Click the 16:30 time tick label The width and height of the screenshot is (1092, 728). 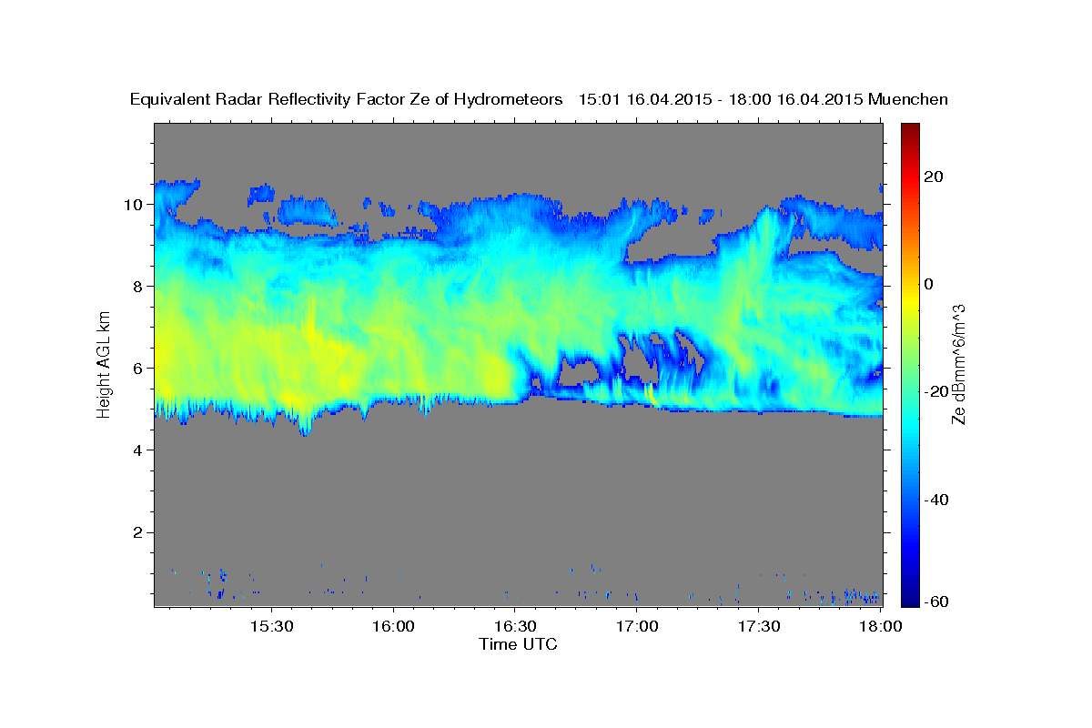(514, 627)
